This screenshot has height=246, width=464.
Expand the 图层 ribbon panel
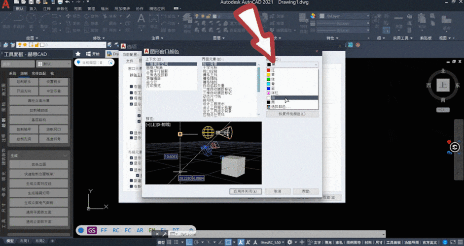click(218, 38)
